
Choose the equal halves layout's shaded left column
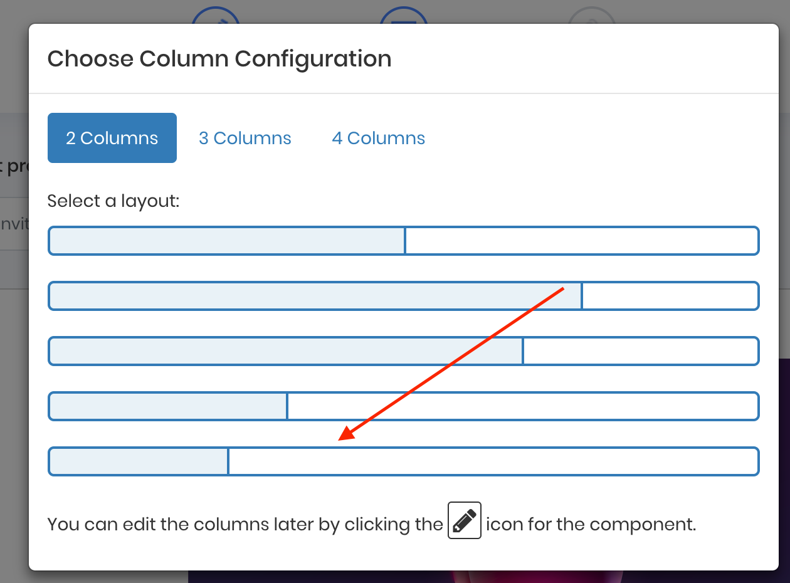coord(227,241)
